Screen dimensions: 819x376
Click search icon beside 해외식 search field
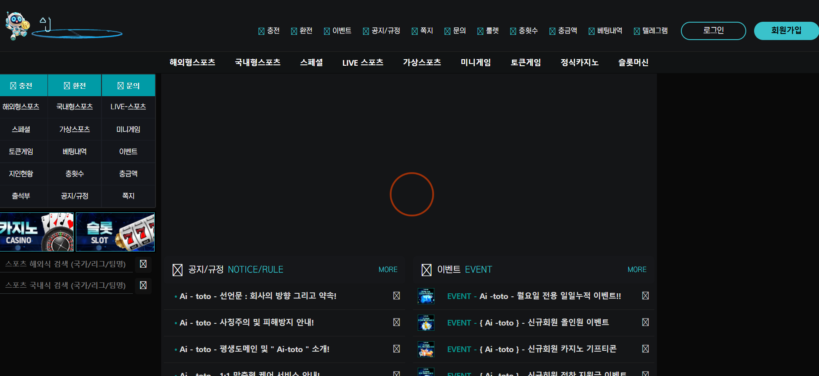tap(143, 264)
